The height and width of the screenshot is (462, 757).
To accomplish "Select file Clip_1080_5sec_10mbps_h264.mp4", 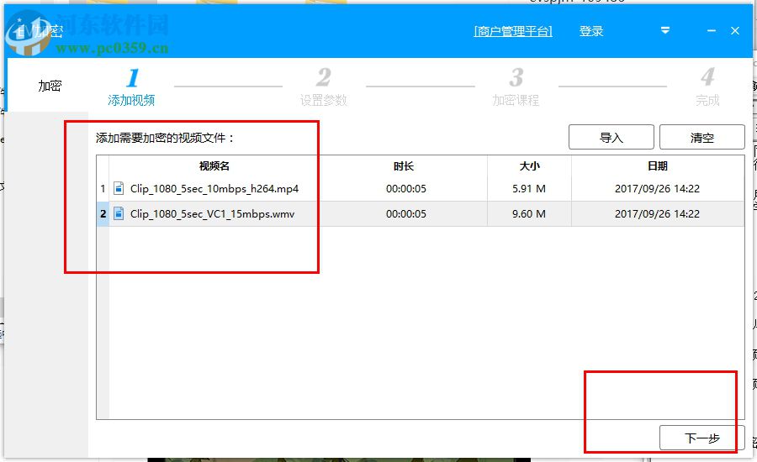I will pos(214,188).
